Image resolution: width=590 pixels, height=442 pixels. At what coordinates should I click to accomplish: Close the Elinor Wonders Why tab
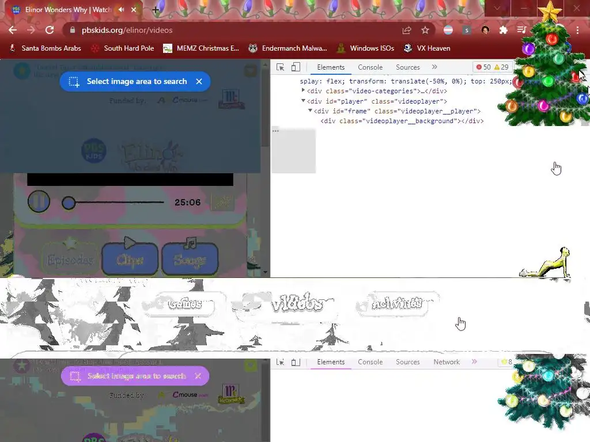pos(134,10)
